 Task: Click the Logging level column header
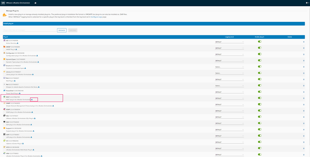[229, 37]
